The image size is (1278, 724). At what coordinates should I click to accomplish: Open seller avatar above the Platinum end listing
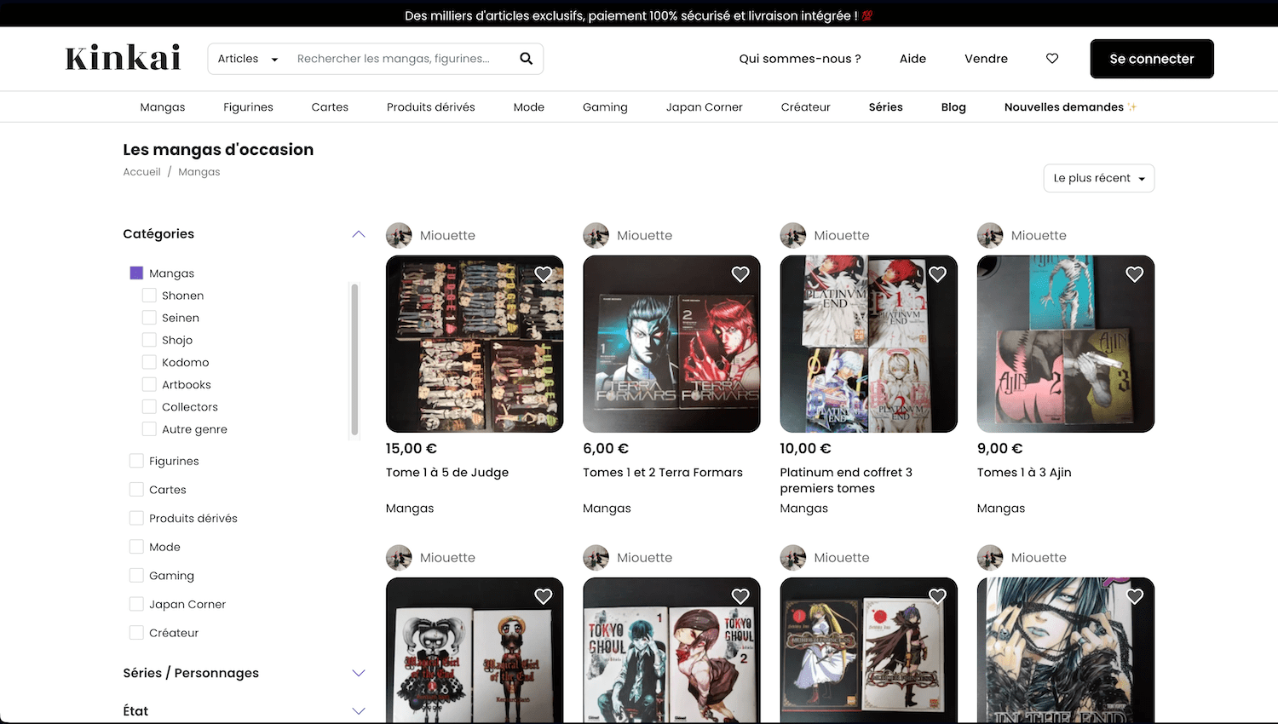coord(793,235)
